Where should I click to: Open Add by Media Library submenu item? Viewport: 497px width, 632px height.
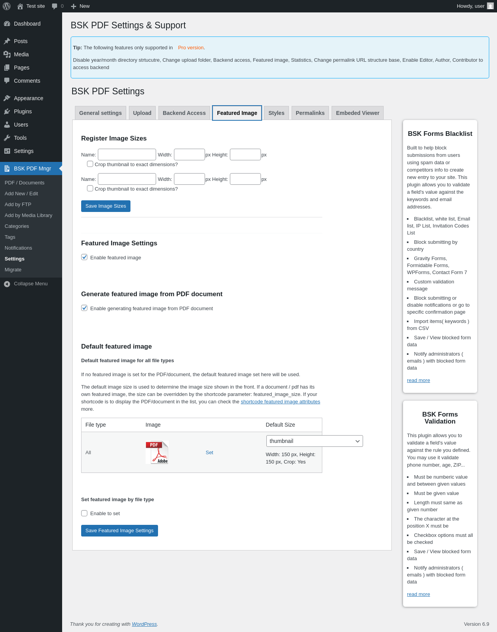click(31, 215)
